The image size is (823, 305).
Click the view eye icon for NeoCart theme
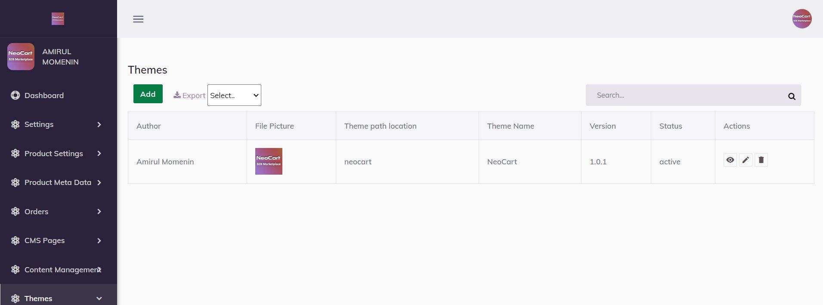click(730, 160)
